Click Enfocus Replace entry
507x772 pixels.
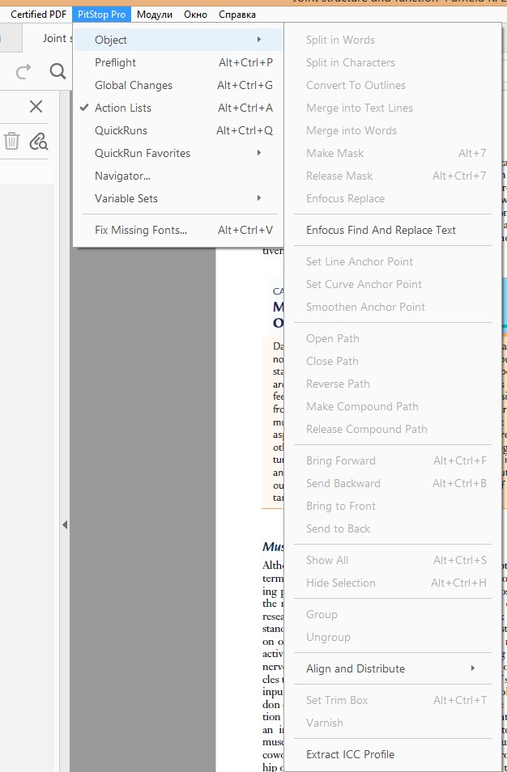click(393, 198)
